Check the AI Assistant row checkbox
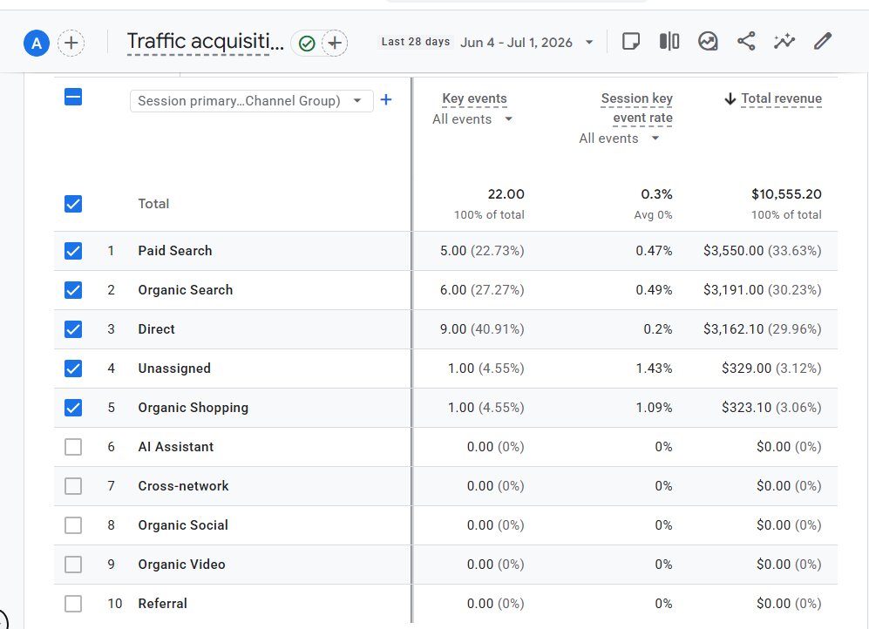This screenshot has width=869, height=629. click(73, 447)
